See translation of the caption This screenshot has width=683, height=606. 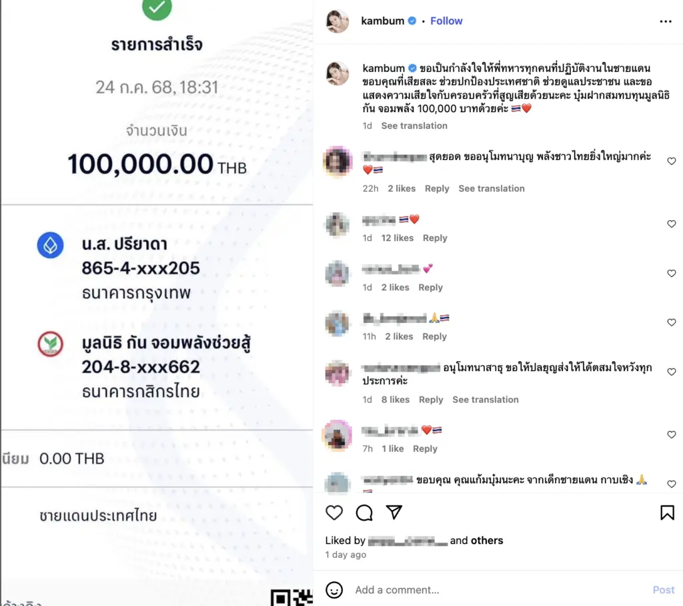click(x=414, y=126)
